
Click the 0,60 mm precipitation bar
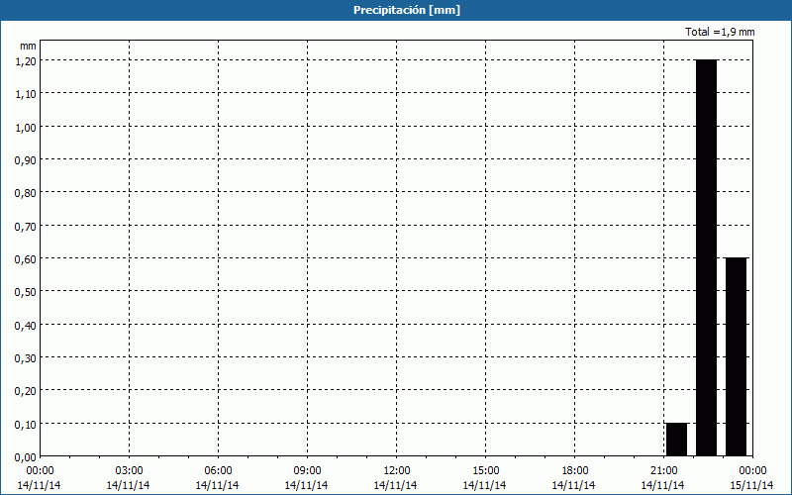pyautogui.click(x=736, y=356)
